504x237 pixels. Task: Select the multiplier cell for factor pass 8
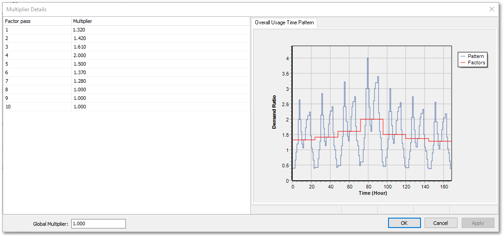[160, 89]
